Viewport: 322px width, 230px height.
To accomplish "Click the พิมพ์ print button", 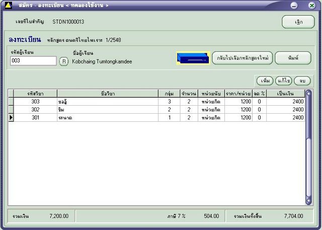I will (293, 58).
